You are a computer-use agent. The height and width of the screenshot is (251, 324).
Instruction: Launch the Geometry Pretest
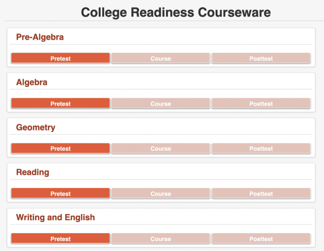tap(60, 148)
